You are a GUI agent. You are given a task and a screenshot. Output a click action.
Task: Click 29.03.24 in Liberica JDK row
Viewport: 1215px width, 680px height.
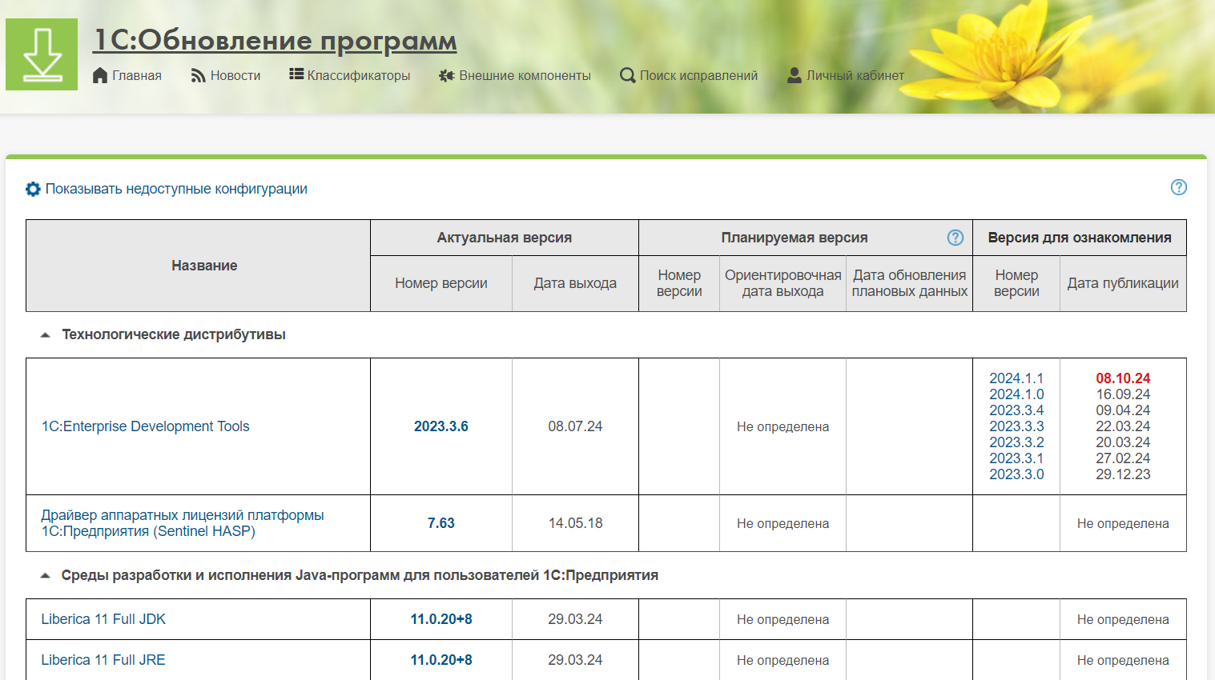[x=575, y=619]
